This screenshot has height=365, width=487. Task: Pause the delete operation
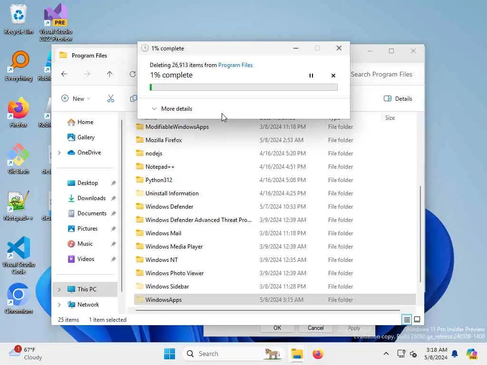(311, 76)
